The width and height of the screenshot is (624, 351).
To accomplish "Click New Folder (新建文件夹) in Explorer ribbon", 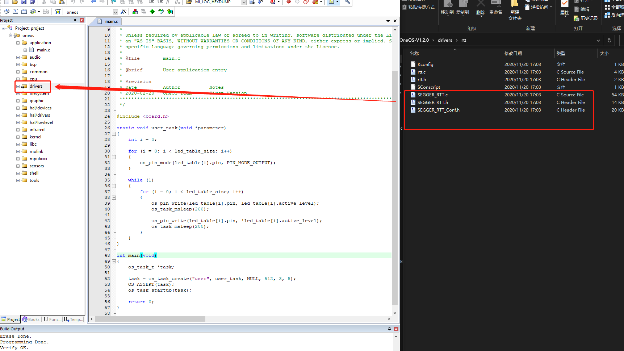I will (515, 11).
